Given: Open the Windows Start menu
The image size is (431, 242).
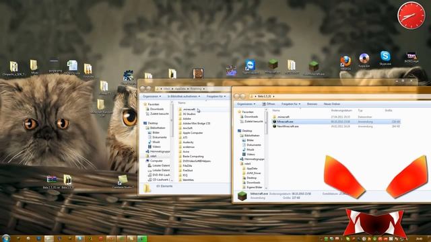Looking at the screenshot, I should pos(5,238).
